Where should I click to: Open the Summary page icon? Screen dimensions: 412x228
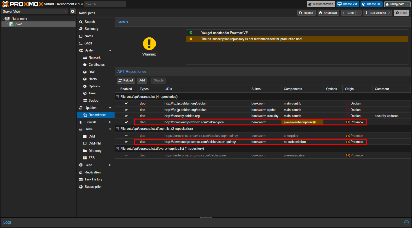click(81, 29)
